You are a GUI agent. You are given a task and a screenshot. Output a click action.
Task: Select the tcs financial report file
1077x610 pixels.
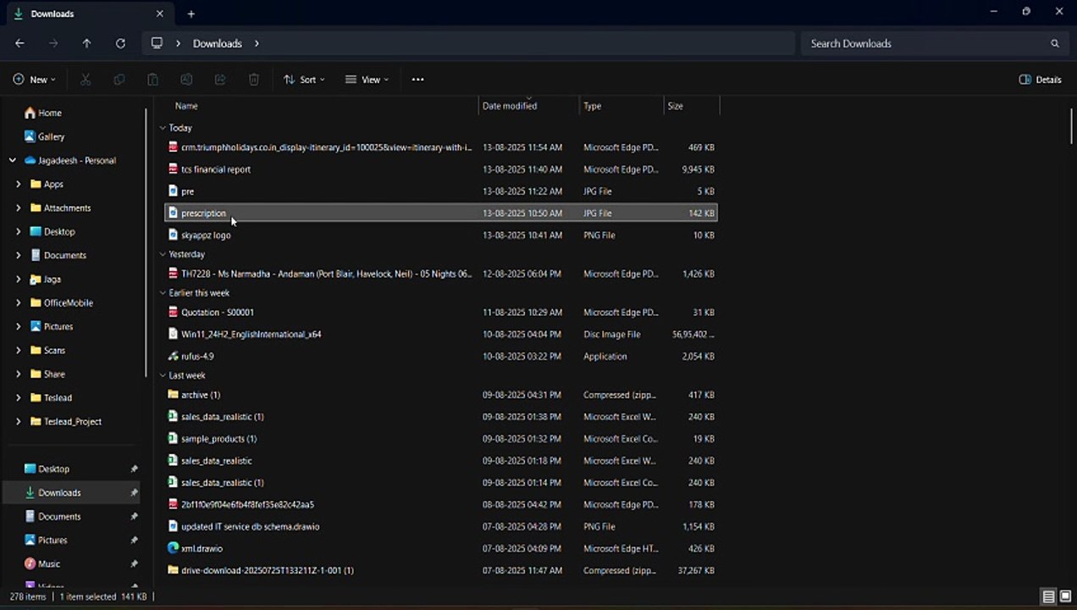(440, 169)
